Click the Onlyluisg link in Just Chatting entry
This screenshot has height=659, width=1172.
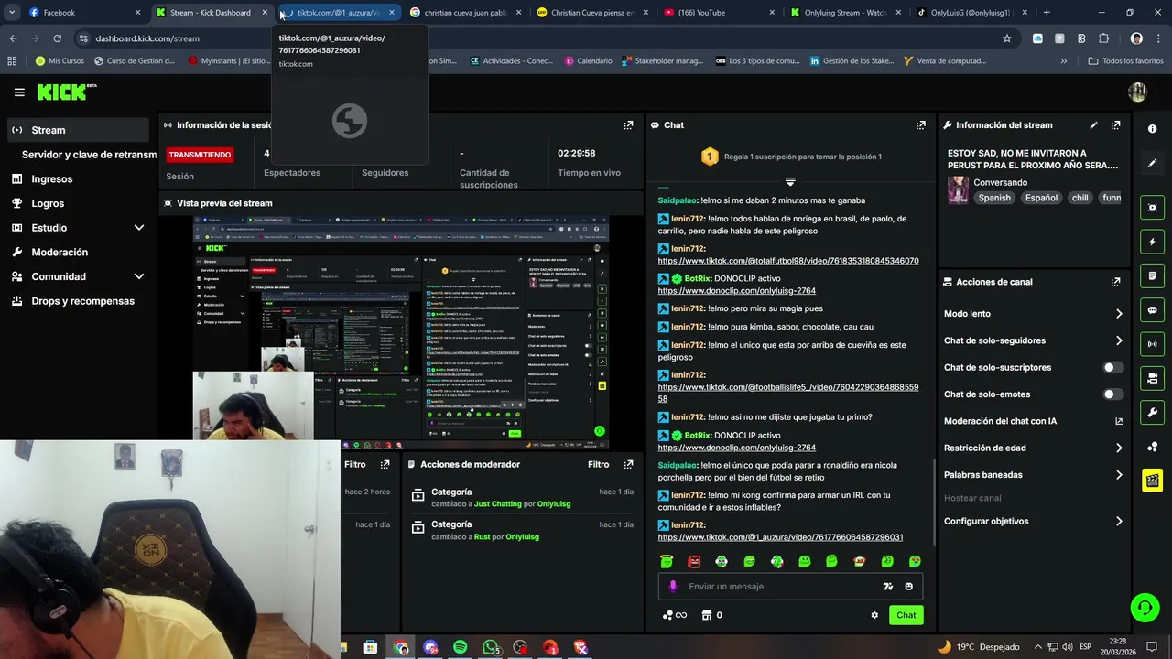click(x=554, y=504)
